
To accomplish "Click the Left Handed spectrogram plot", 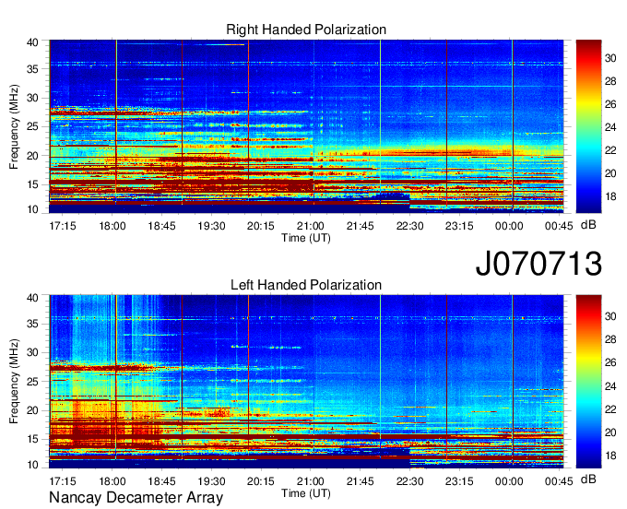I will point(306,382).
